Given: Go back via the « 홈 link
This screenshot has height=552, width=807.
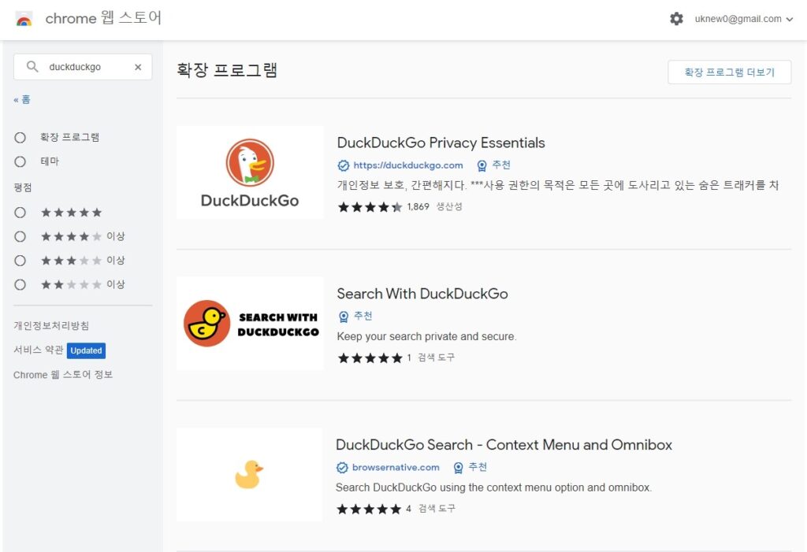Looking at the screenshot, I should [22, 99].
